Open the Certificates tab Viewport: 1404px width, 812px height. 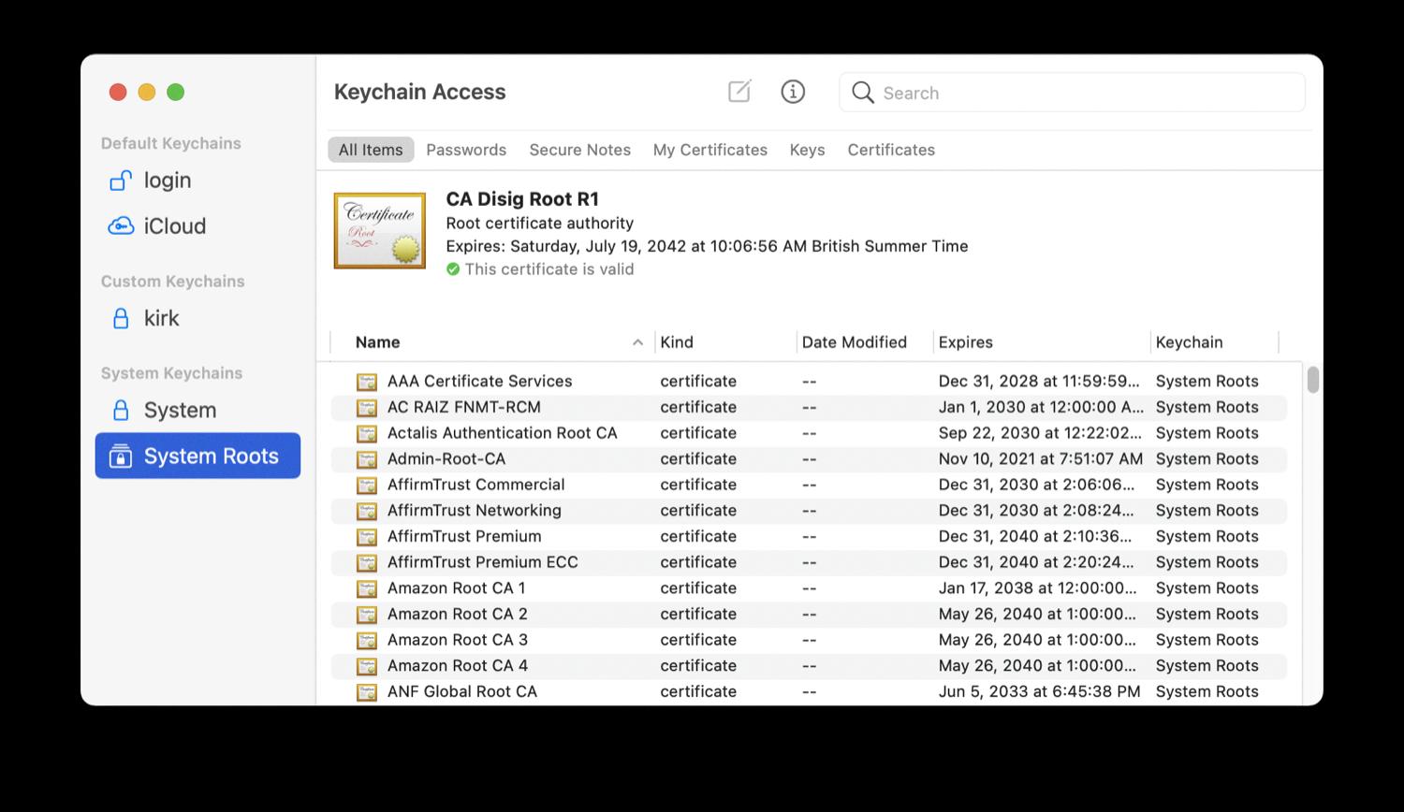click(x=890, y=150)
